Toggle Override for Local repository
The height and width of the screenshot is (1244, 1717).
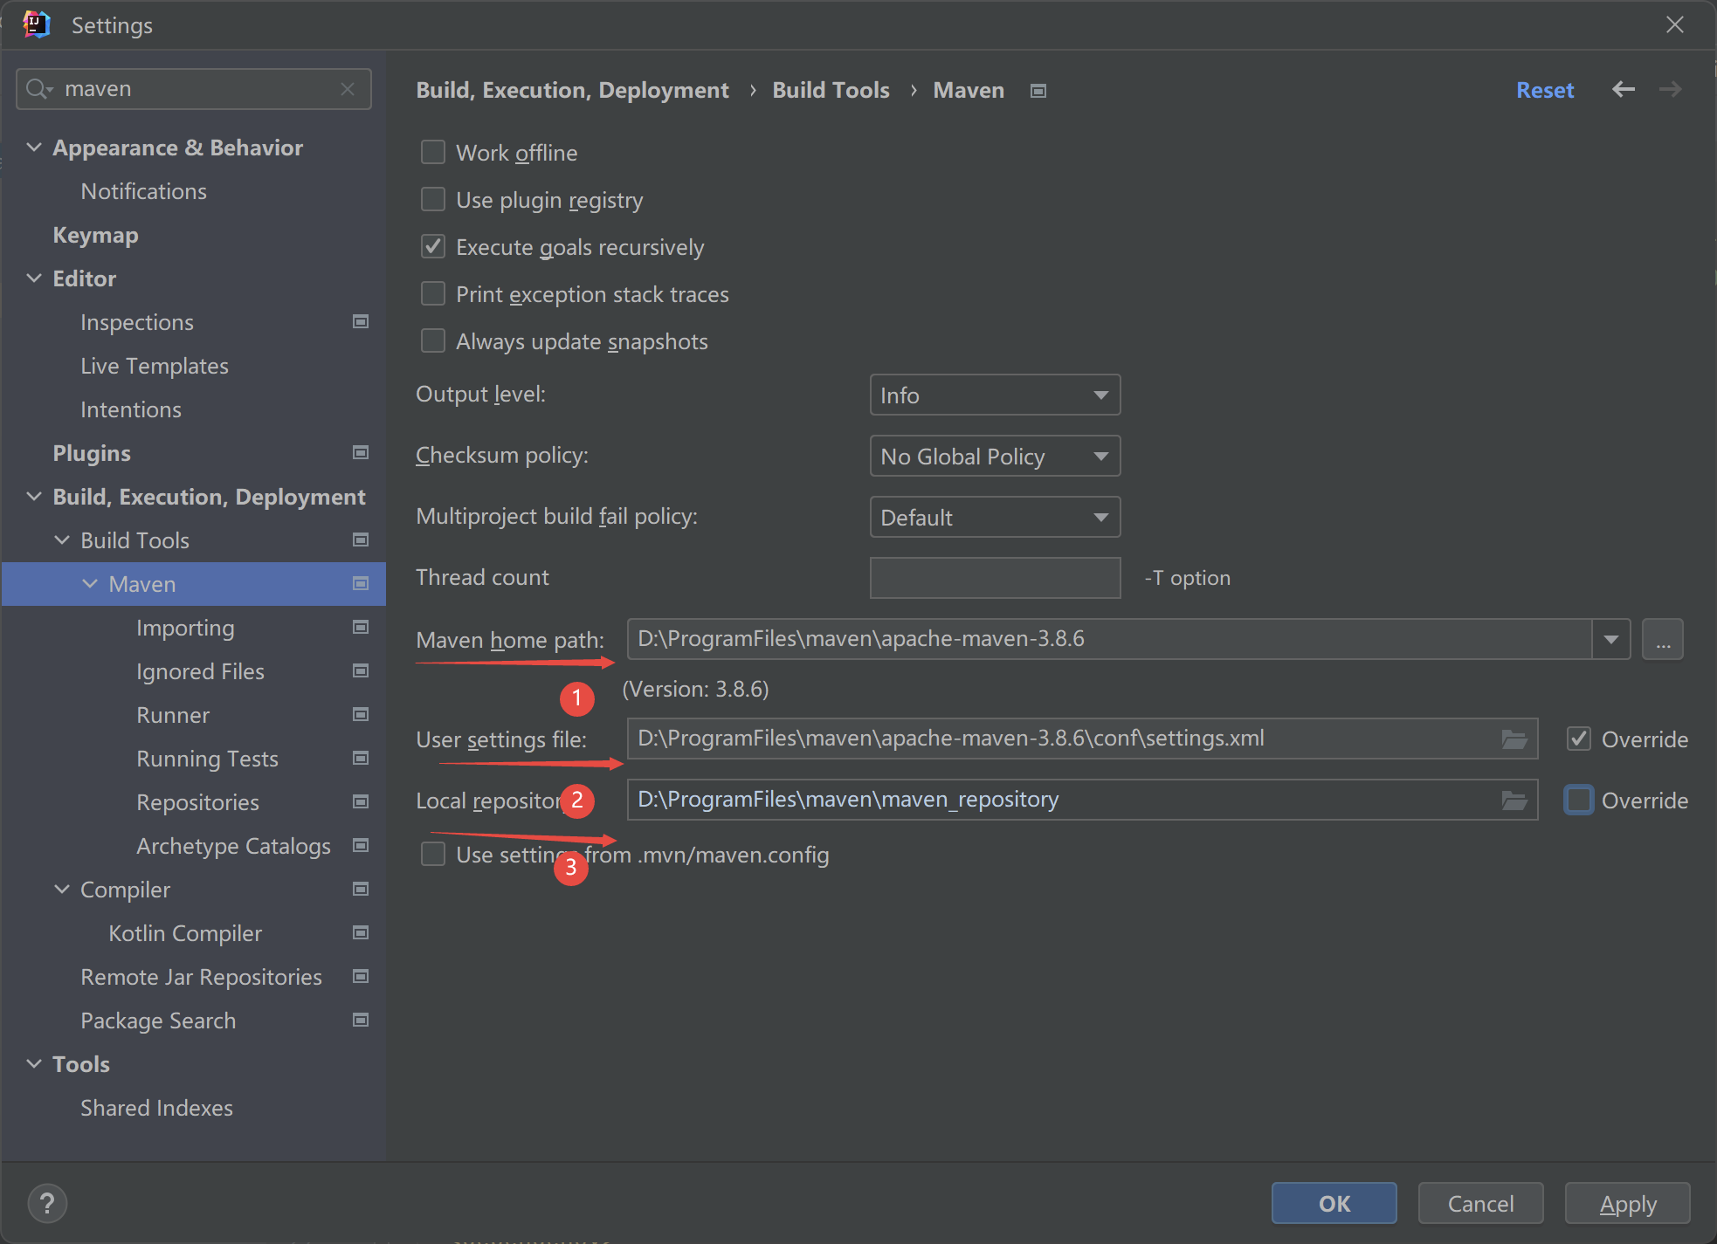[1578, 801]
